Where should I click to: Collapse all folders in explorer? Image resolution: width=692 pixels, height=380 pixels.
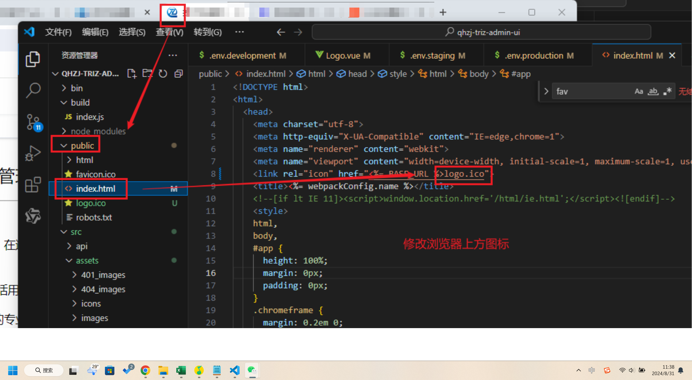178,74
